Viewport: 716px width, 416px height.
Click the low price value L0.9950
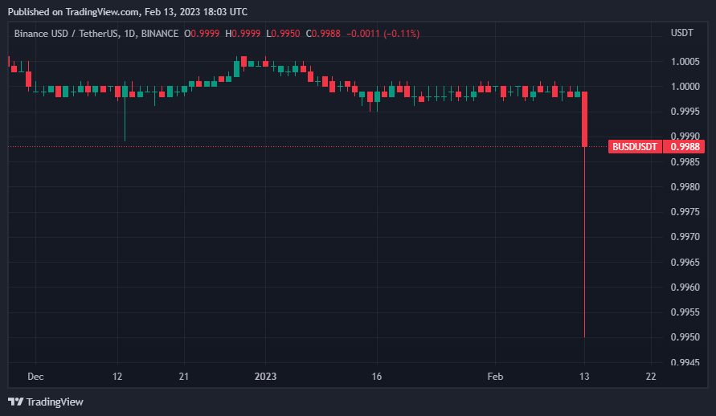[282, 34]
